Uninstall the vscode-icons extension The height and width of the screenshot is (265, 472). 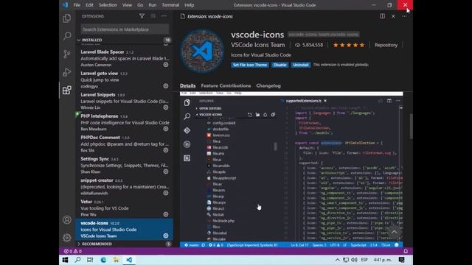pyautogui.click(x=300, y=65)
